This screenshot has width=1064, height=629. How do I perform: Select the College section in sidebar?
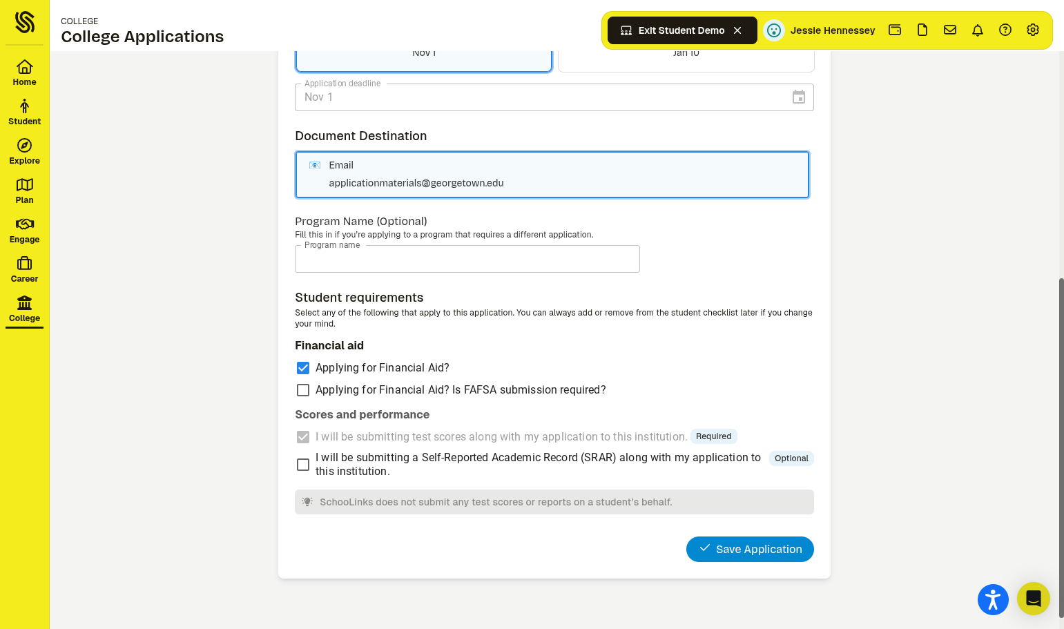pos(24,309)
